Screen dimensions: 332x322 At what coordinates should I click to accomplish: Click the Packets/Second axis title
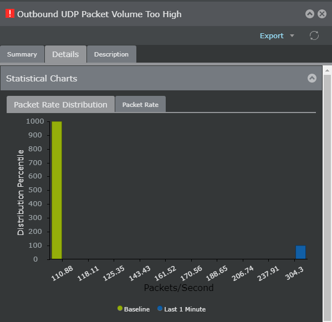(178, 288)
